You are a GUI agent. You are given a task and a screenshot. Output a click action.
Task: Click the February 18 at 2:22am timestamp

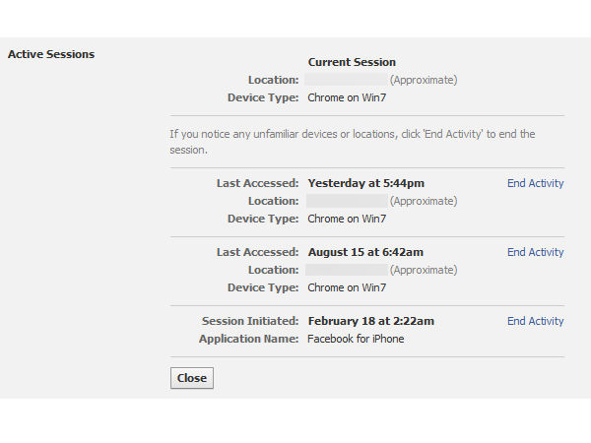coord(370,321)
